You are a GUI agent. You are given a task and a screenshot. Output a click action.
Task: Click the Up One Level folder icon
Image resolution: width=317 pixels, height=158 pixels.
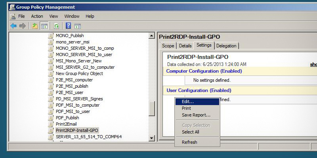click(35, 26)
